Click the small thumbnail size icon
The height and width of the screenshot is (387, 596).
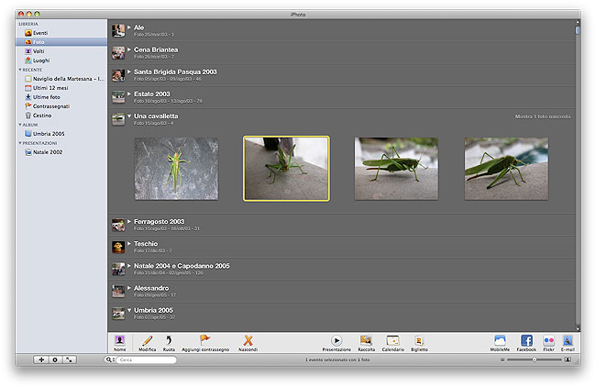502,359
